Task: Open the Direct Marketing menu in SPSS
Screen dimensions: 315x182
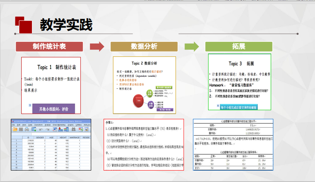Action: [x=59, y=125]
